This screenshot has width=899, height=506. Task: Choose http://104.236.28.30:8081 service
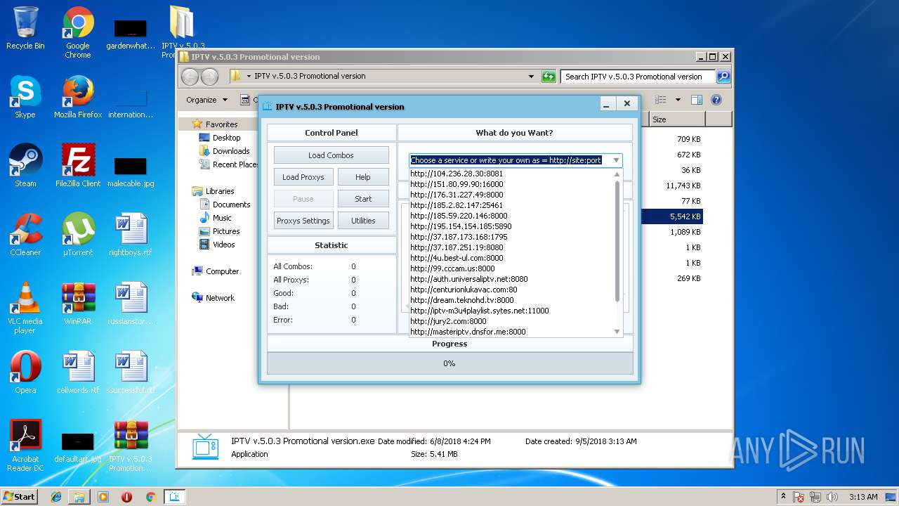tap(511, 174)
